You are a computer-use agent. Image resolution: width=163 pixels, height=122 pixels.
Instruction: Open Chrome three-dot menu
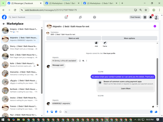tap(159, 10)
